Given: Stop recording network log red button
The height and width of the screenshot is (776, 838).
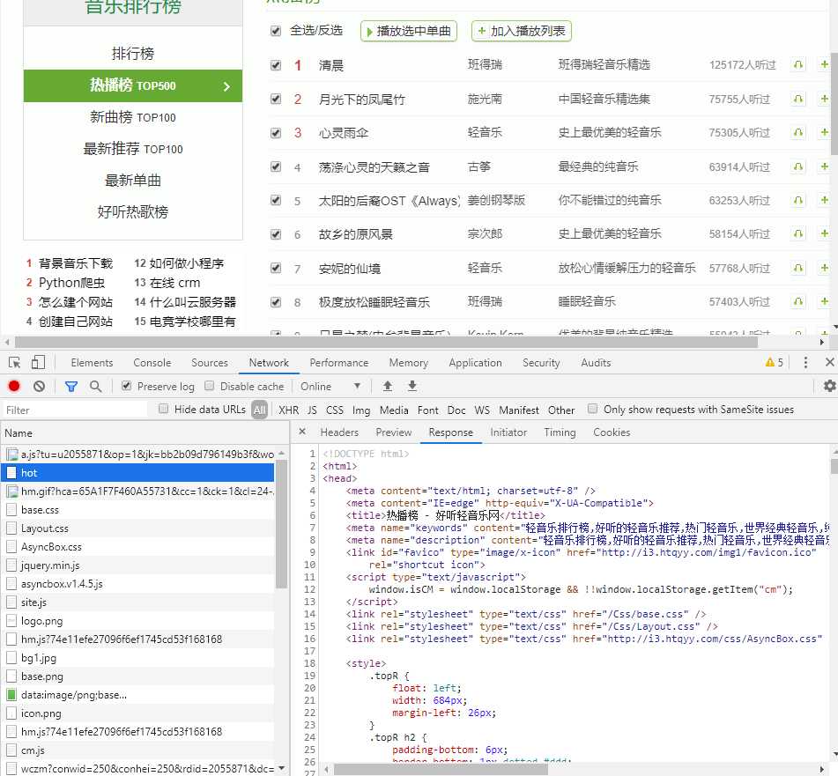Looking at the screenshot, I should (x=14, y=386).
